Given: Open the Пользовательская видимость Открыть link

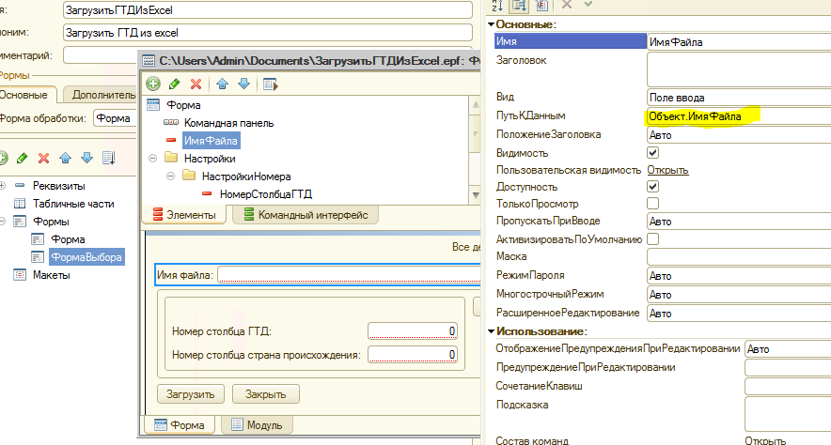Looking at the screenshot, I should 667,170.
